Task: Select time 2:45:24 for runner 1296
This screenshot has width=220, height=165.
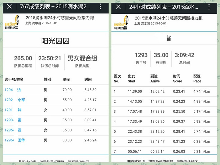Action: pos(90,140)
